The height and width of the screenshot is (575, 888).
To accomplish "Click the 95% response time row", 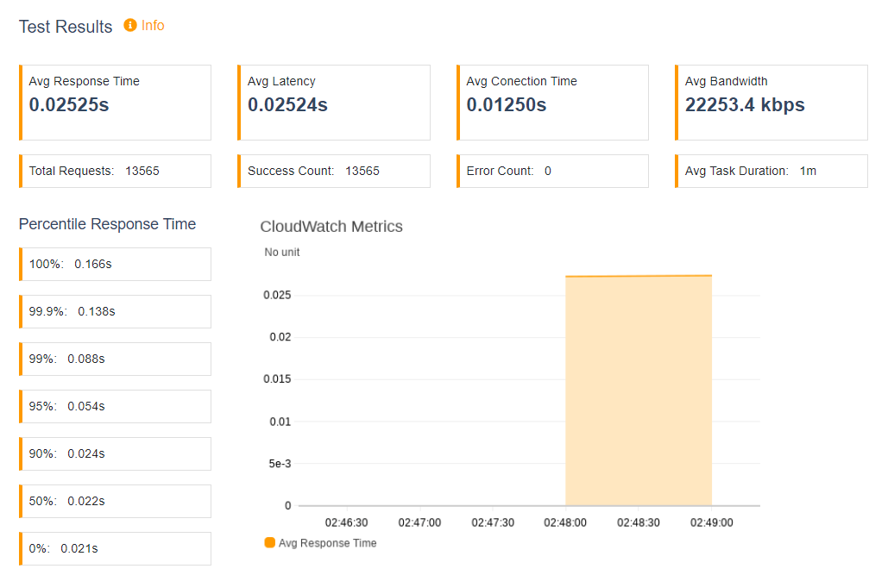I will [115, 406].
